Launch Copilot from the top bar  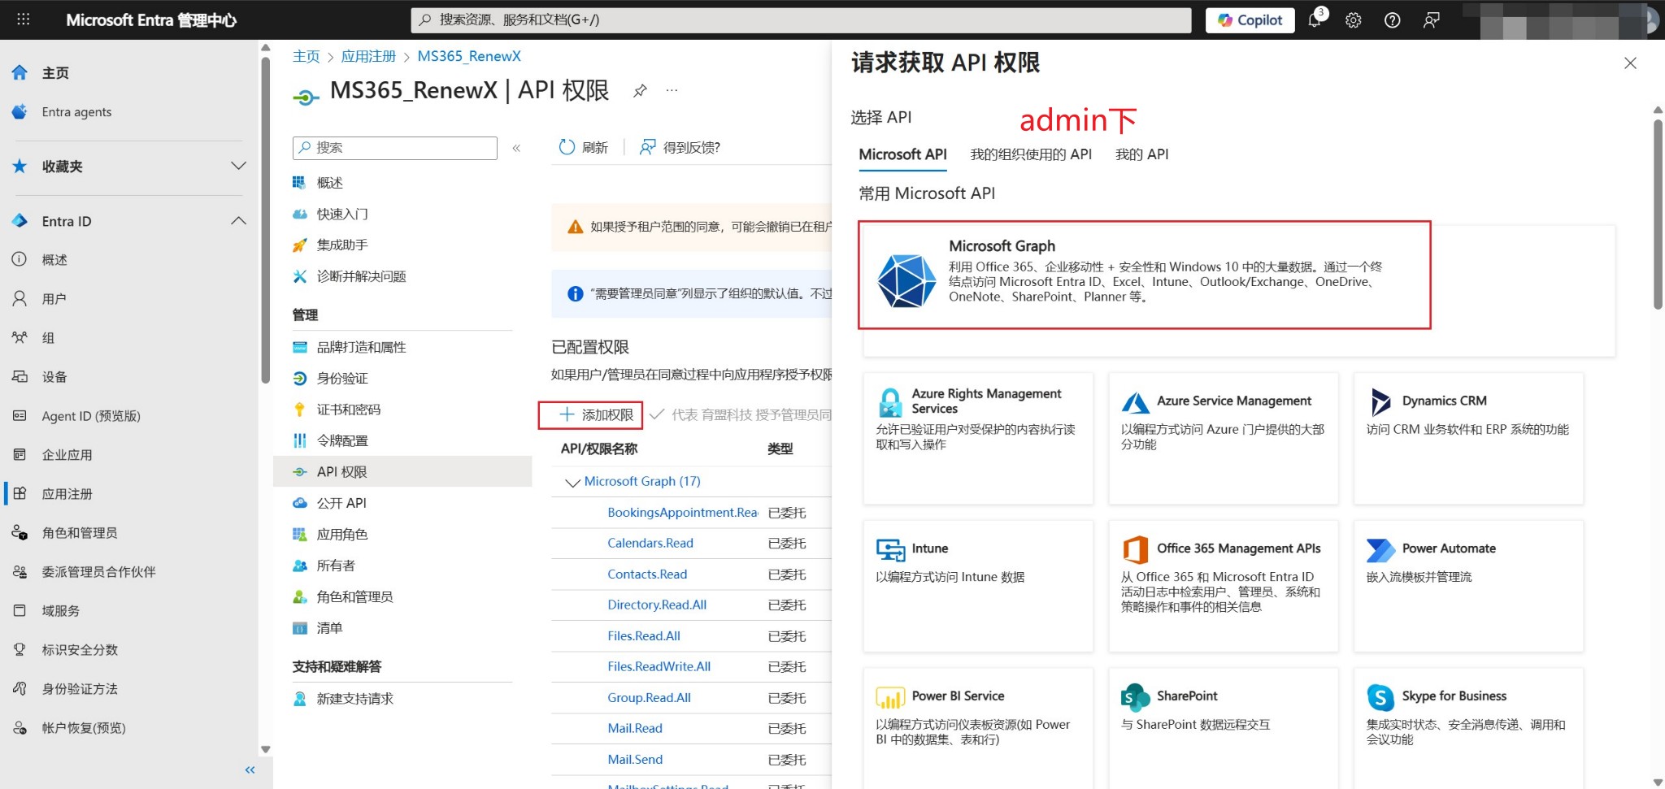(x=1250, y=20)
